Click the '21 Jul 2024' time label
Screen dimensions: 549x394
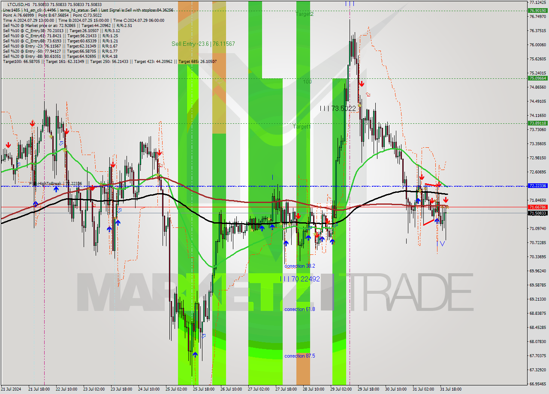11,389
